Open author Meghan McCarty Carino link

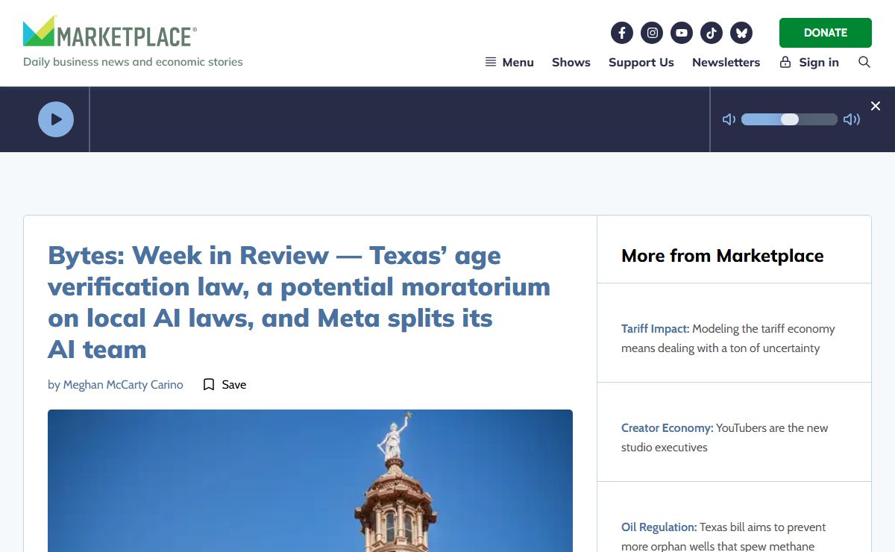[x=123, y=385]
